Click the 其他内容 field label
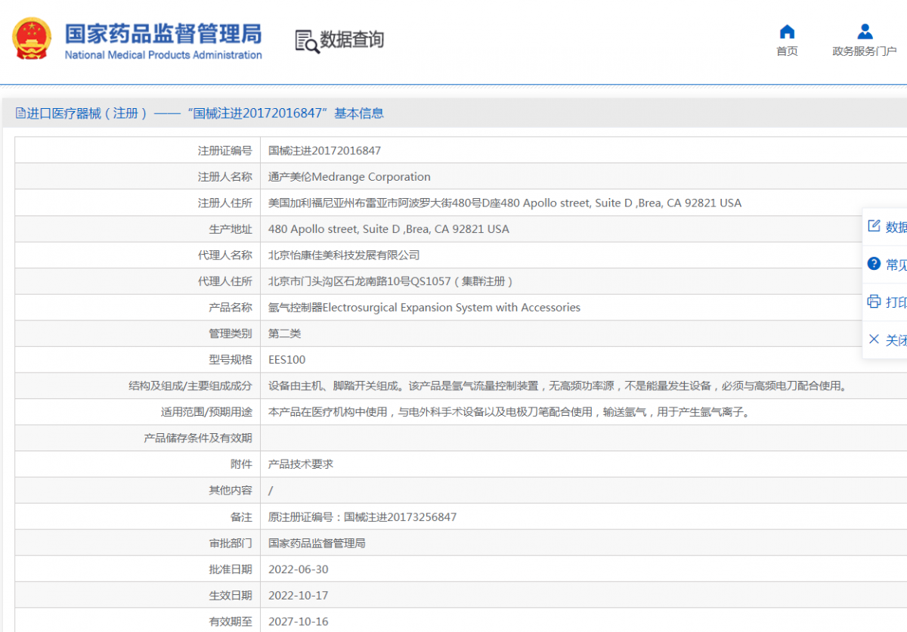Viewport: 907px width, 632px height. [231, 491]
